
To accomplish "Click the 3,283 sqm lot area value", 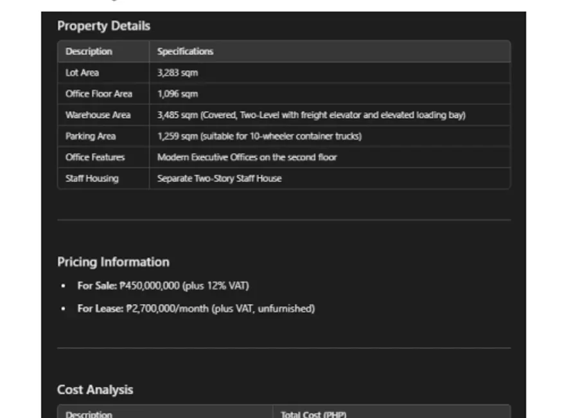I will pos(178,73).
